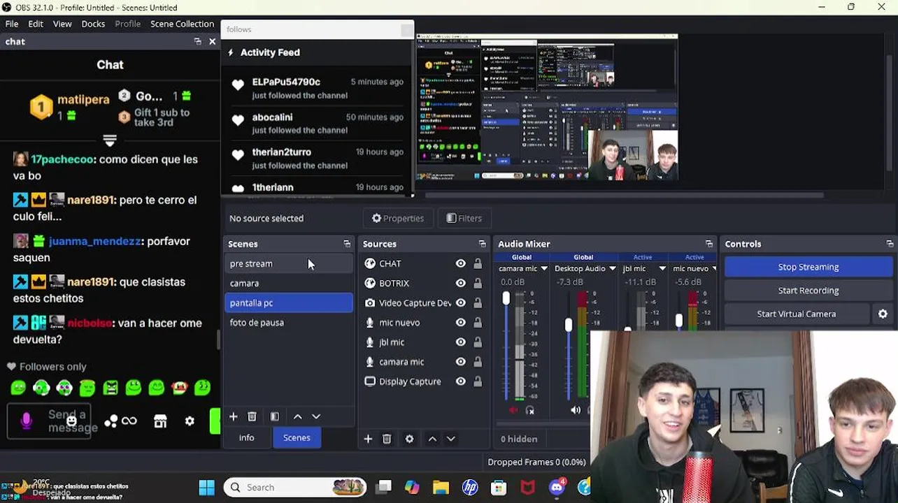Hide the camara mic source
Viewport: 898px width, 503px height.
click(460, 361)
